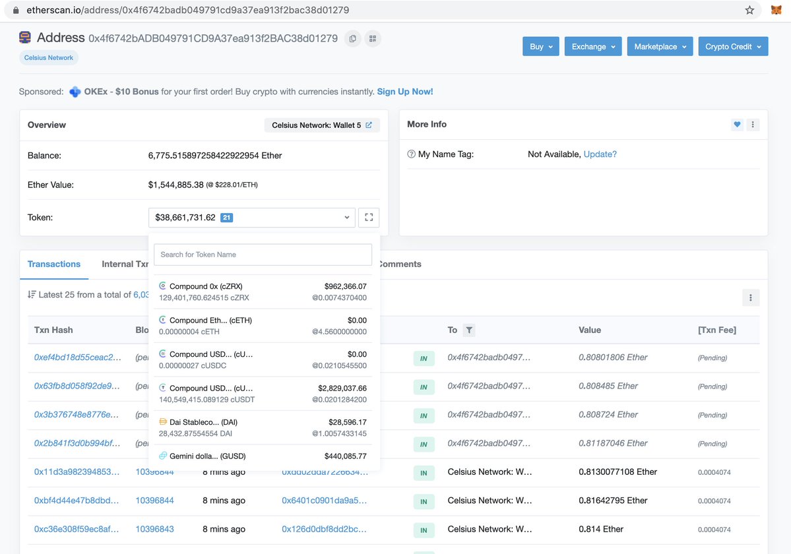Open More Info three-dot options
This screenshot has height=554, width=791.
[753, 125]
